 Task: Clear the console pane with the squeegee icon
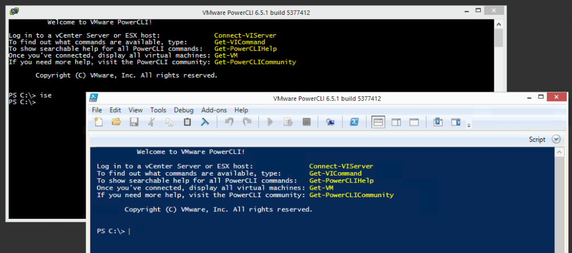(205, 122)
